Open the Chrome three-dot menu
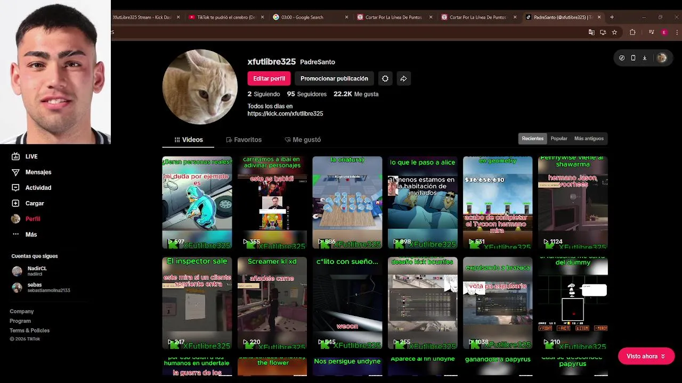Image resolution: width=682 pixels, height=383 pixels. (676, 32)
